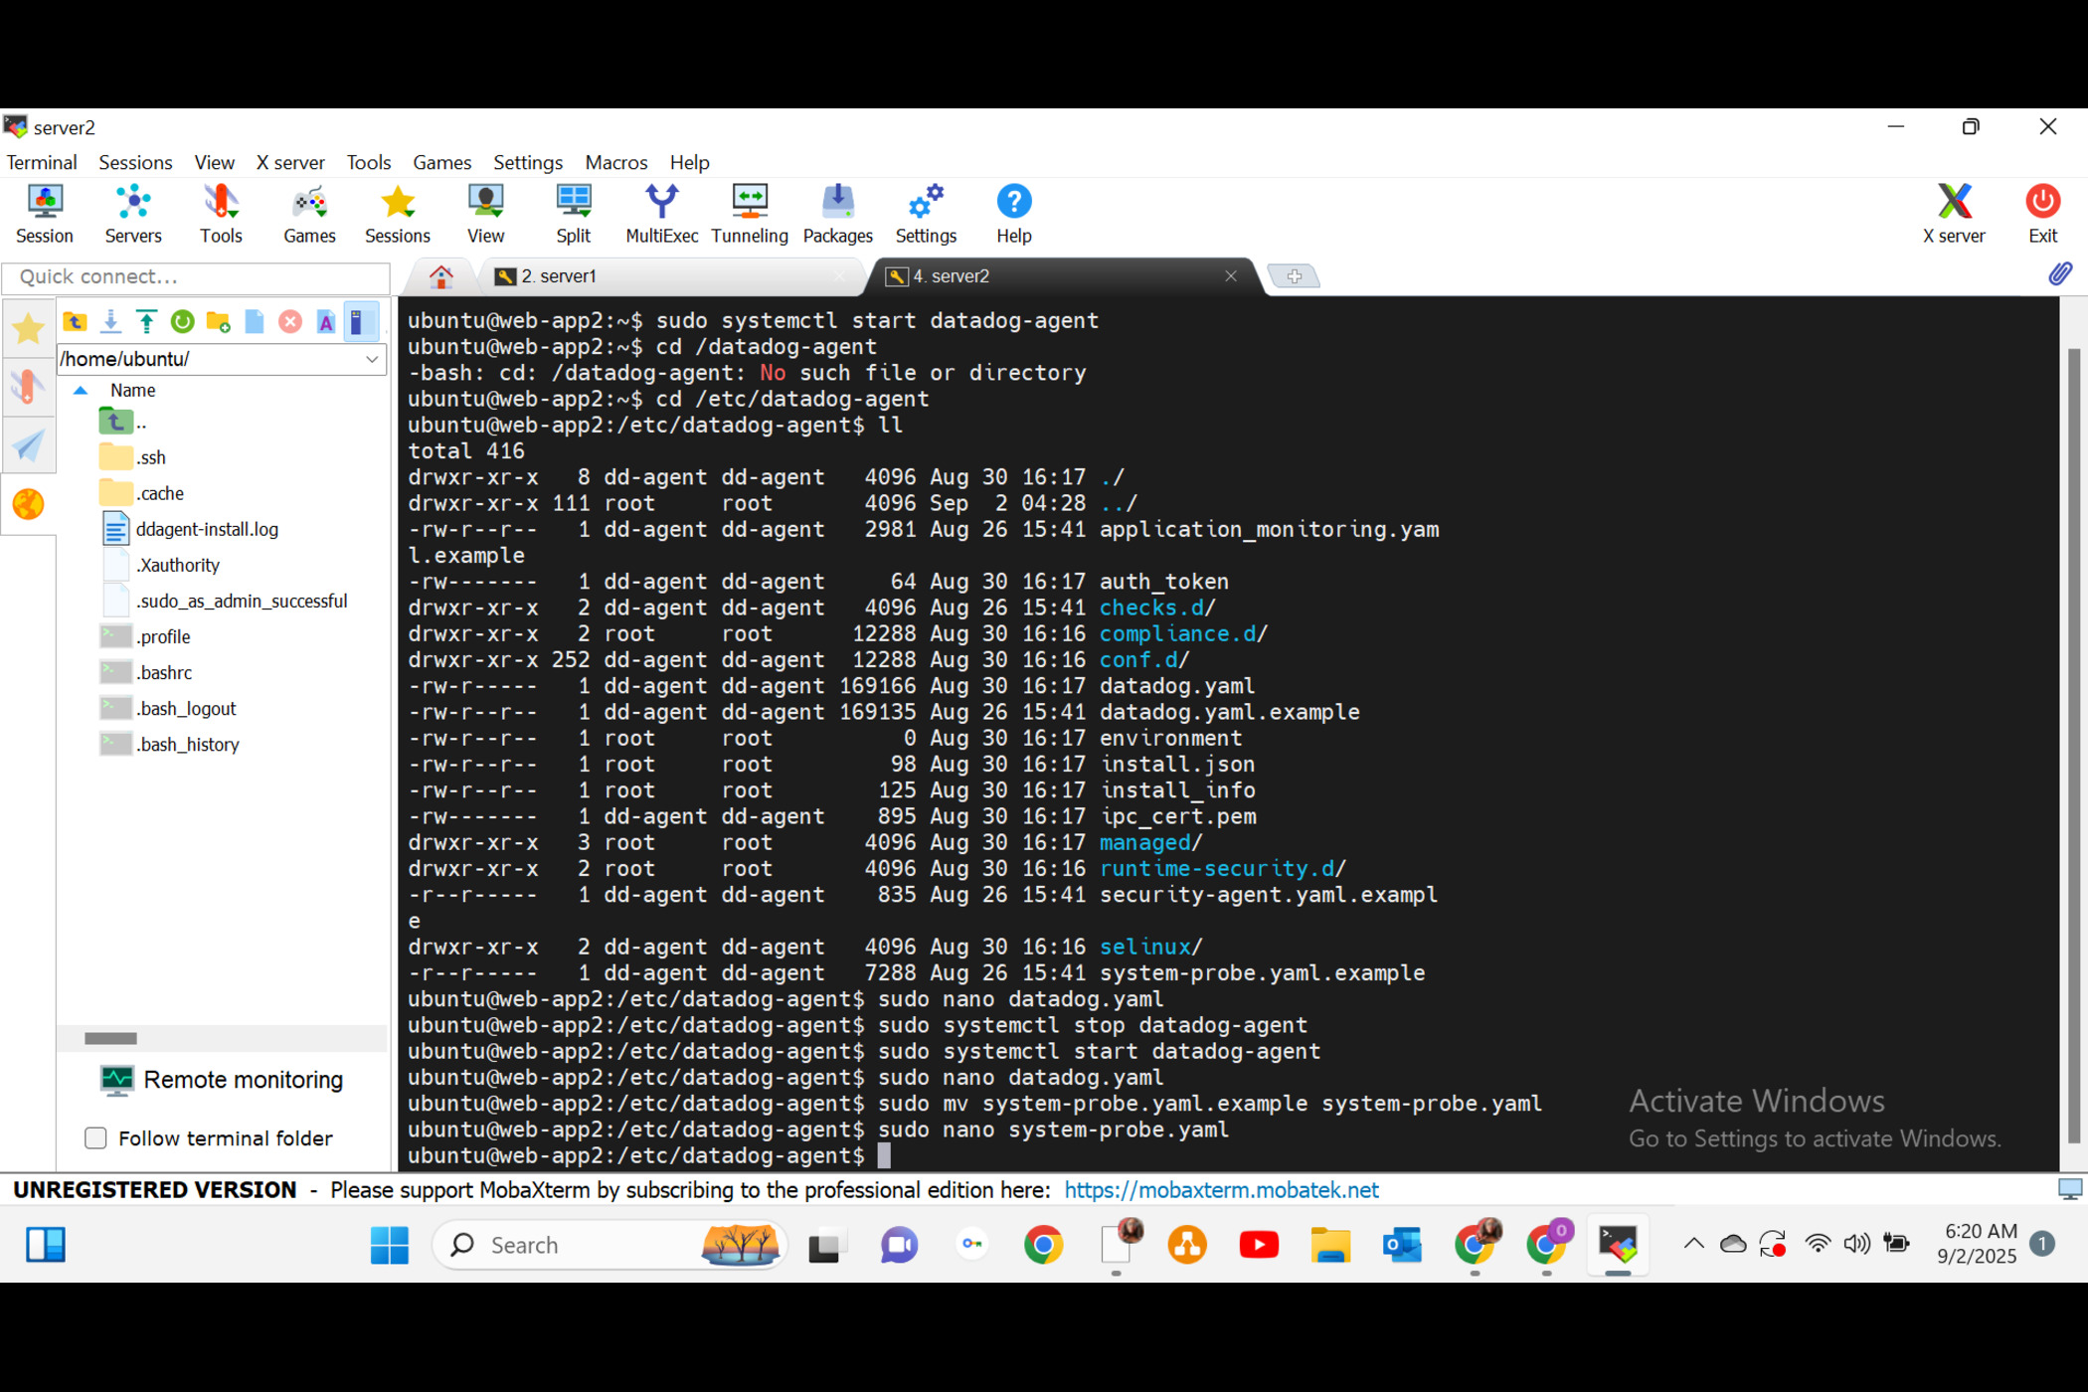Screen dimensions: 2088x1392
Task: Create a new folder in SFTP panel
Action: point(218,321)
